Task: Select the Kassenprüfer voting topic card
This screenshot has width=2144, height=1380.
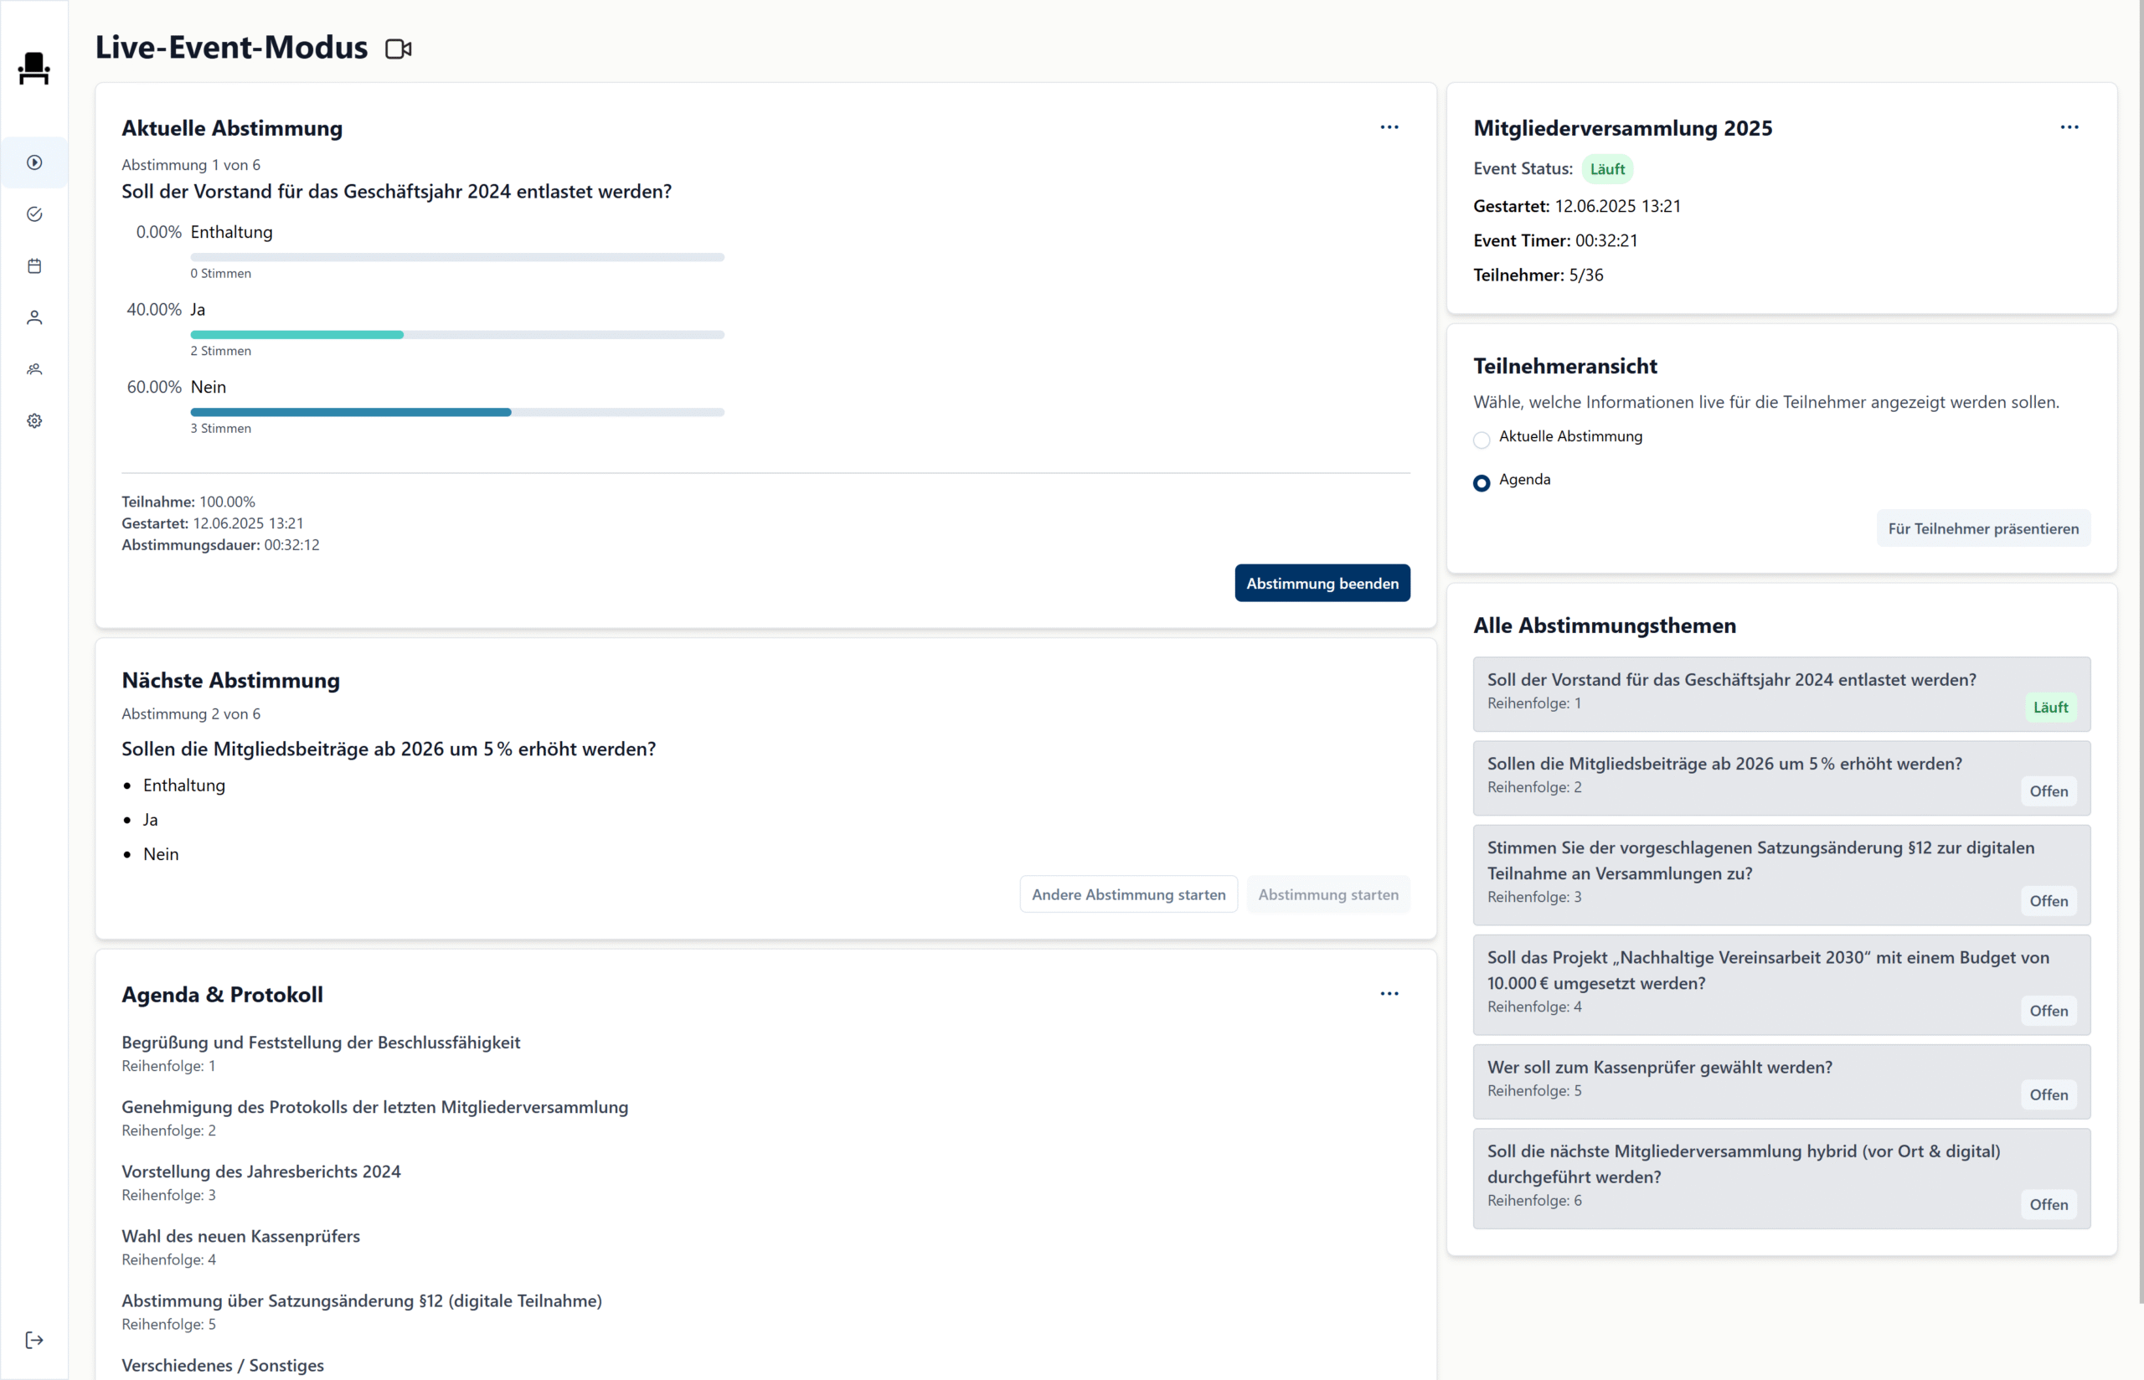Action: pyautogui.click(x=1781, y=1081)
